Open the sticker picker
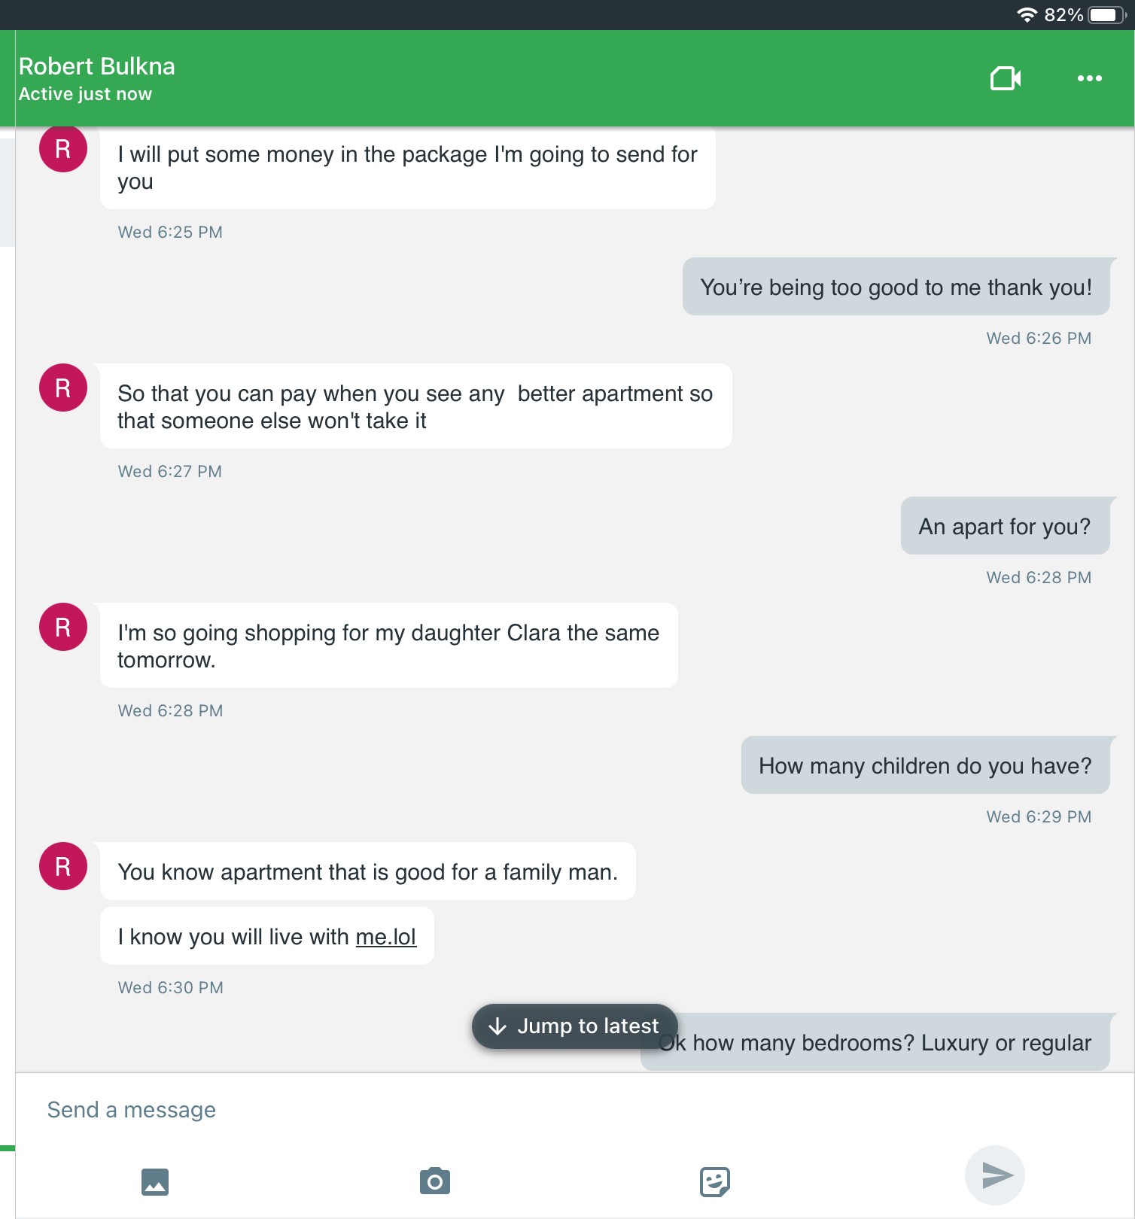 coord(714,1181)
